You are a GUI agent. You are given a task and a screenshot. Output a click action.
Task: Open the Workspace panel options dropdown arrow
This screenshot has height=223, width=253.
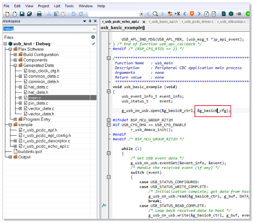[84, 21]
